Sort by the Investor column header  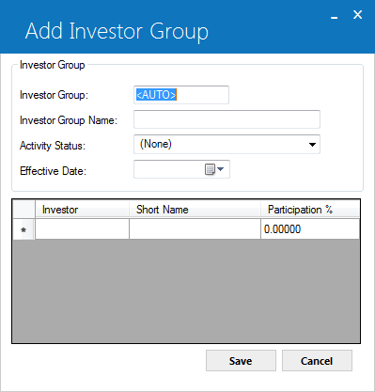[x=82, y=210]
